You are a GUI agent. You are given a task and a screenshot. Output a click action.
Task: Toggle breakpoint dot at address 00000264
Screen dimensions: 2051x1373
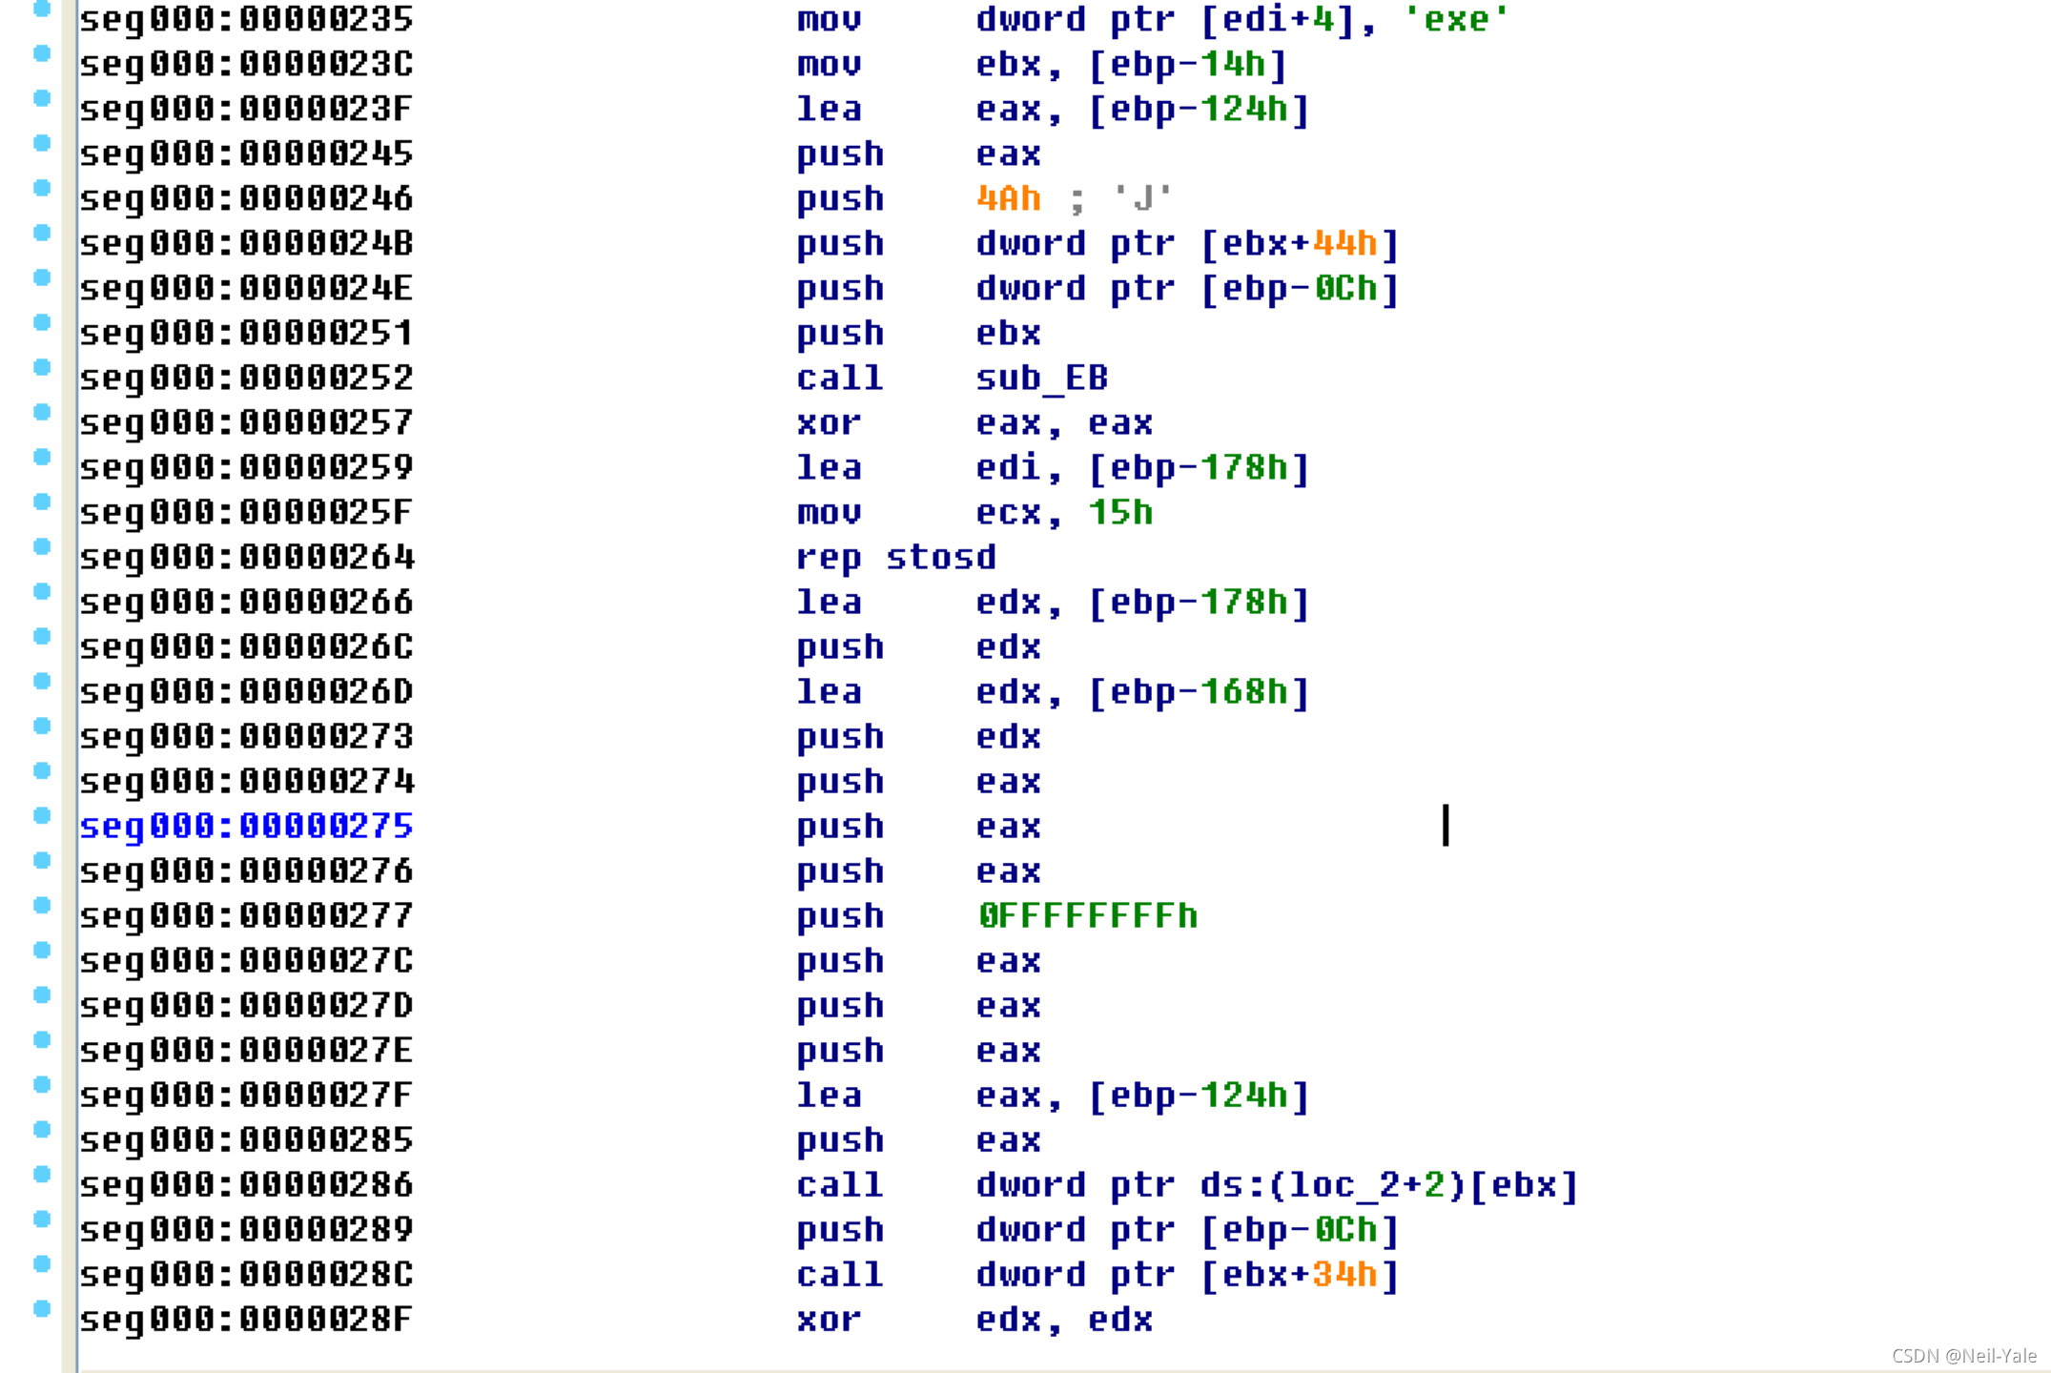(x=41, y=546)
